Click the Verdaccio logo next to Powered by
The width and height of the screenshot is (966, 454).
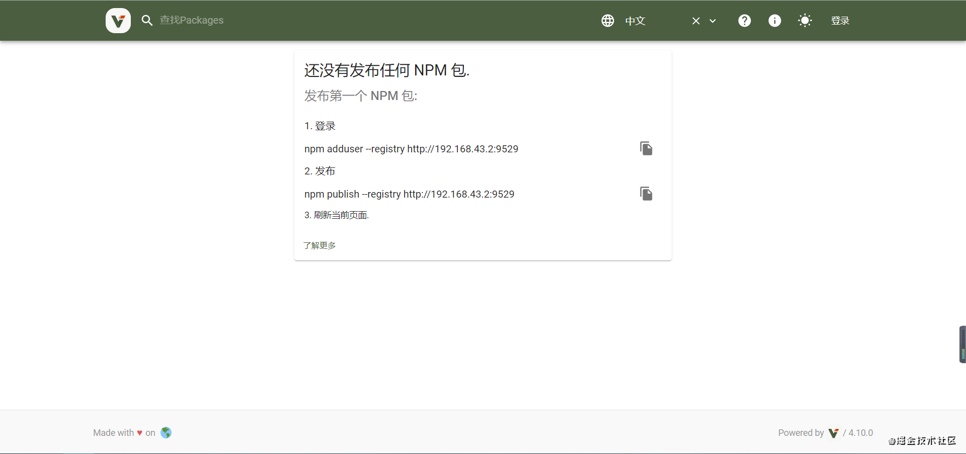coord(834,433)
